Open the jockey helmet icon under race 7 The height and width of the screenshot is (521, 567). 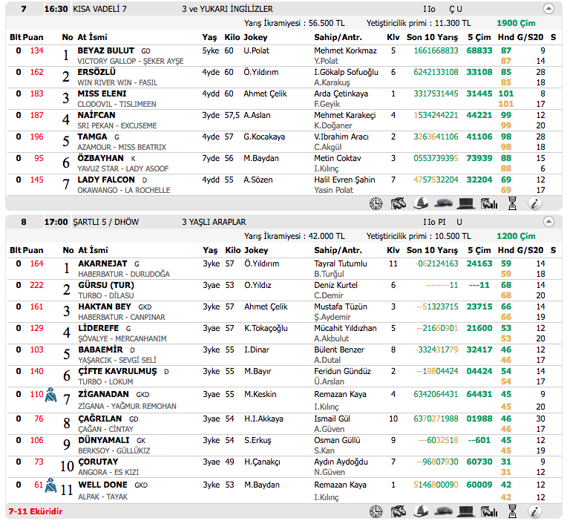[x=421, y=203]
